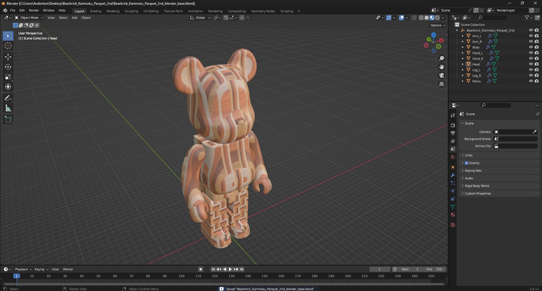Select the Move tool
The width and height of the screenshot is (542, 291).
pos(8,57)
